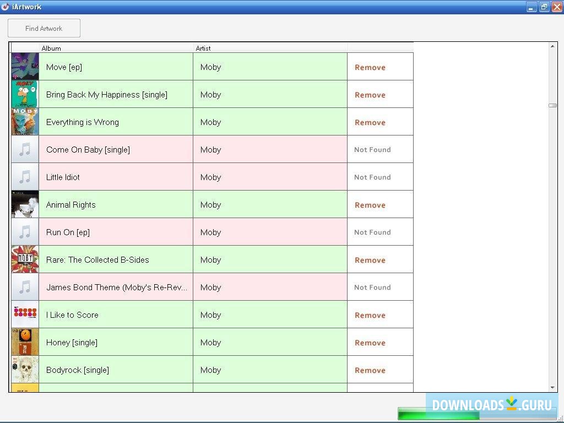Click the Artist column header

tap(270, 48)
